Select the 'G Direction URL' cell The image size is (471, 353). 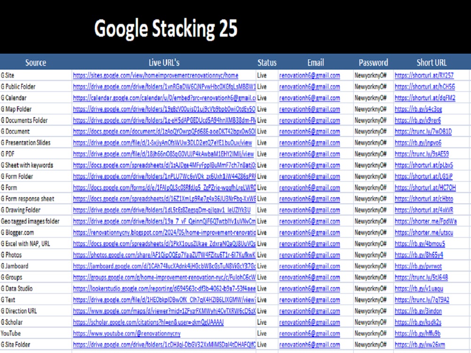(36, 311)
